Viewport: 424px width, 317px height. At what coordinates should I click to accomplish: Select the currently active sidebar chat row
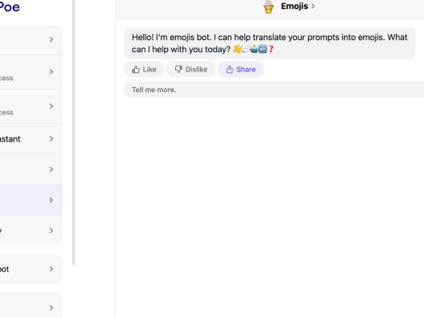click(x=31, y=200)
